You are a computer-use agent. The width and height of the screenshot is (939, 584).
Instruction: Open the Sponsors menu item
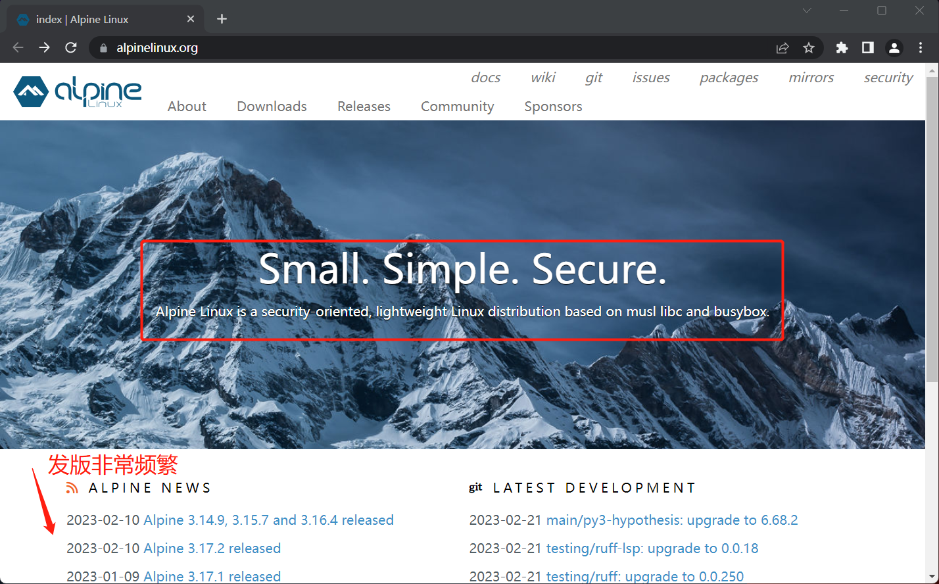click(553, 107)
